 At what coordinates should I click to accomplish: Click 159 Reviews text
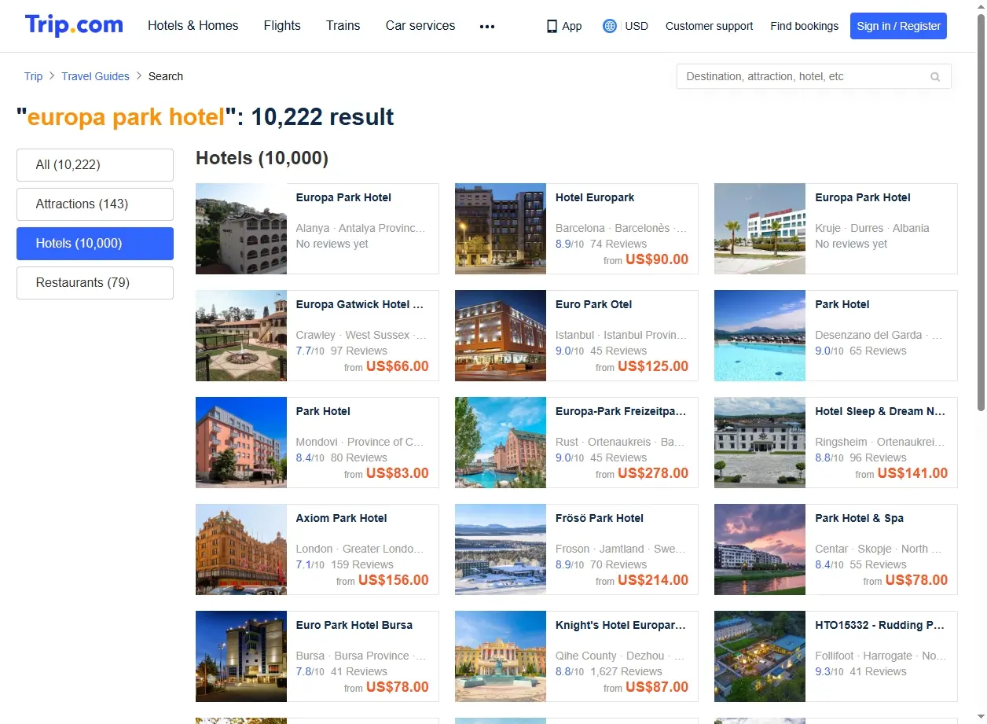tap(362, 564)
